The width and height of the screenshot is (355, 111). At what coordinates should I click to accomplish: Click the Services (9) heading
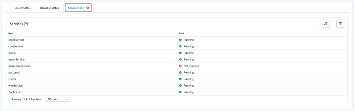pyautogui.click(x=19, y=24)
